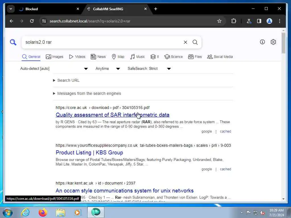The image size is (291, 218).
Task: Open the taskbar clock showing 10:29 AM
Action: 277,213
